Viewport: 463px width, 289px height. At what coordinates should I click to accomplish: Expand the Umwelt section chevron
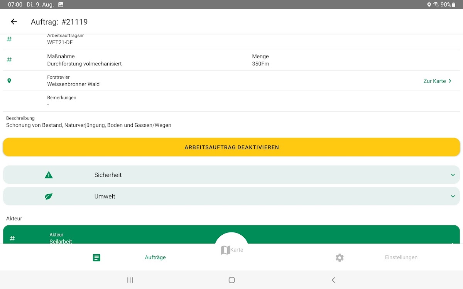tap(453, 197)
